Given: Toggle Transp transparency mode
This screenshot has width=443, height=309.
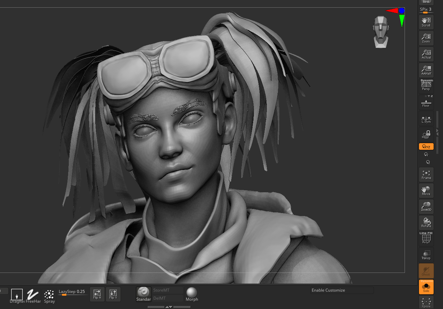Looking at the screenshot, I should [426, 254].
